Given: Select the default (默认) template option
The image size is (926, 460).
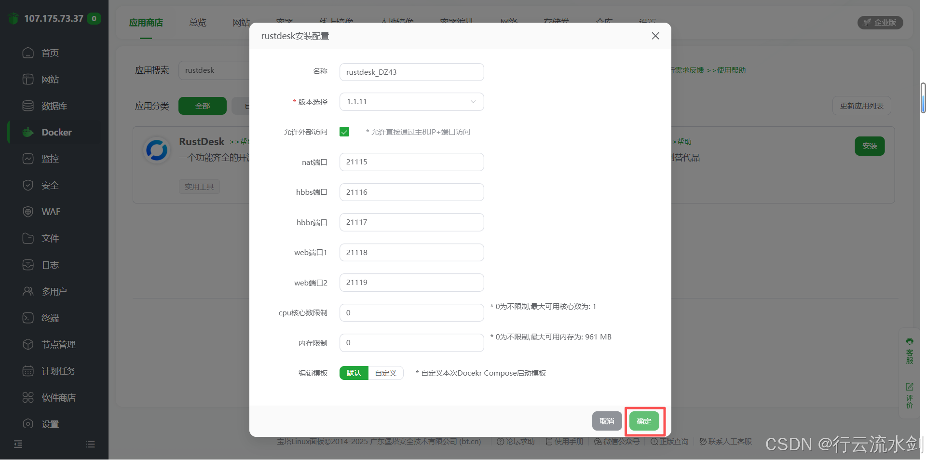Looking at the screenshot, I should point(354,373).
